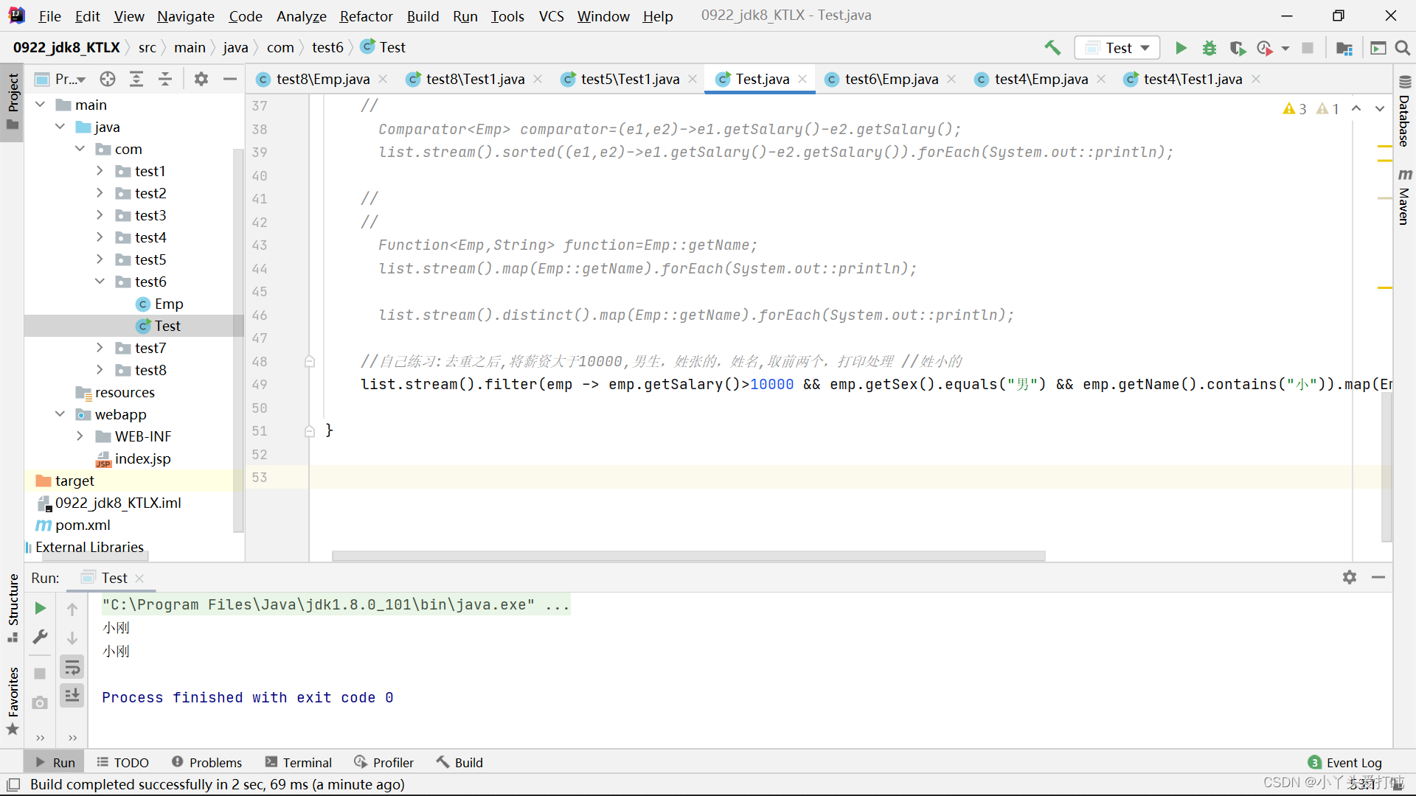Switch to the test6\Emp.java tab
Screen dimensions: 1416x796
click(x=891, y=79)
